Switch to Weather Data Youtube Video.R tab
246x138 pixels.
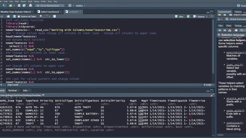16,12
